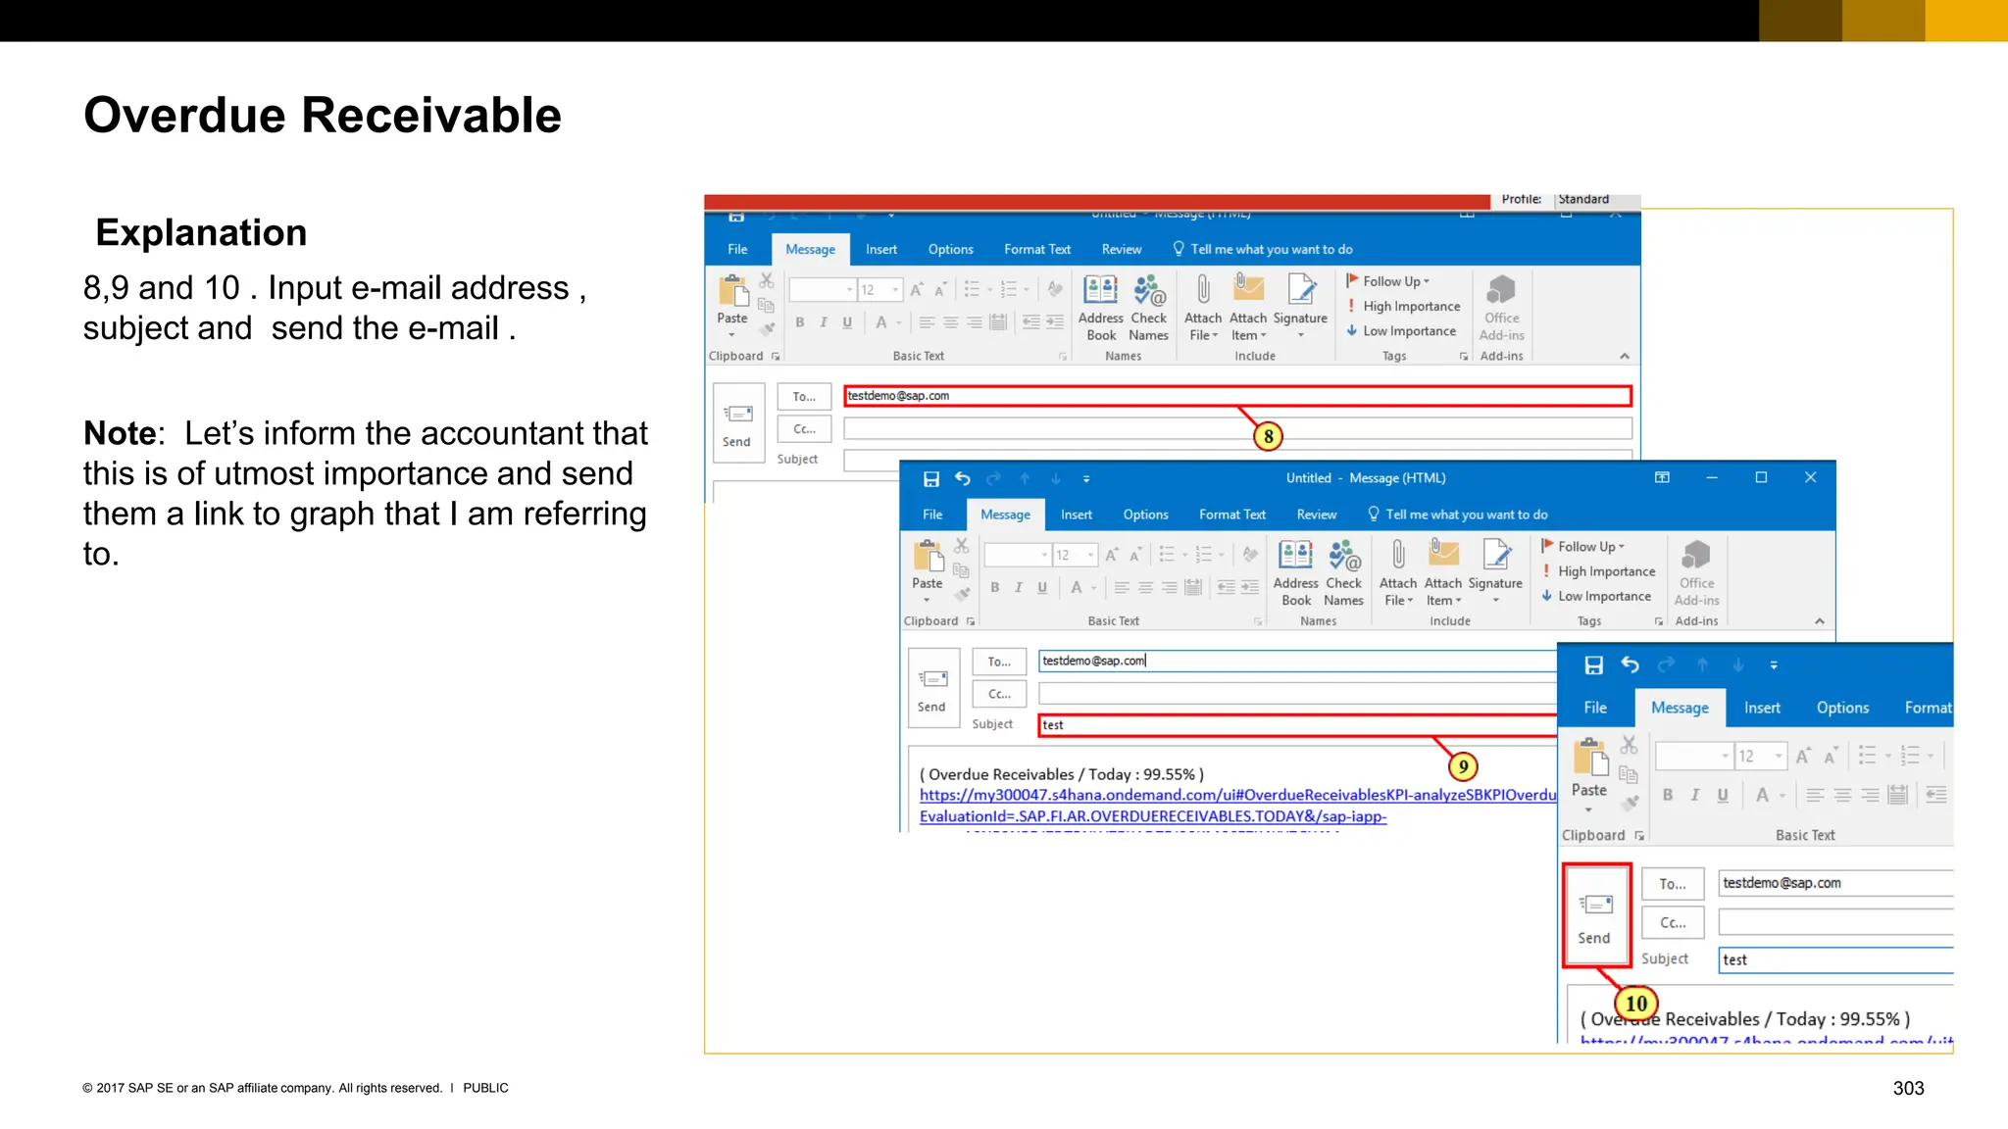This screenshot has height=1129, width=2008.
Task: Click Check Names in back window ribbon
Action: (1148, 308)
